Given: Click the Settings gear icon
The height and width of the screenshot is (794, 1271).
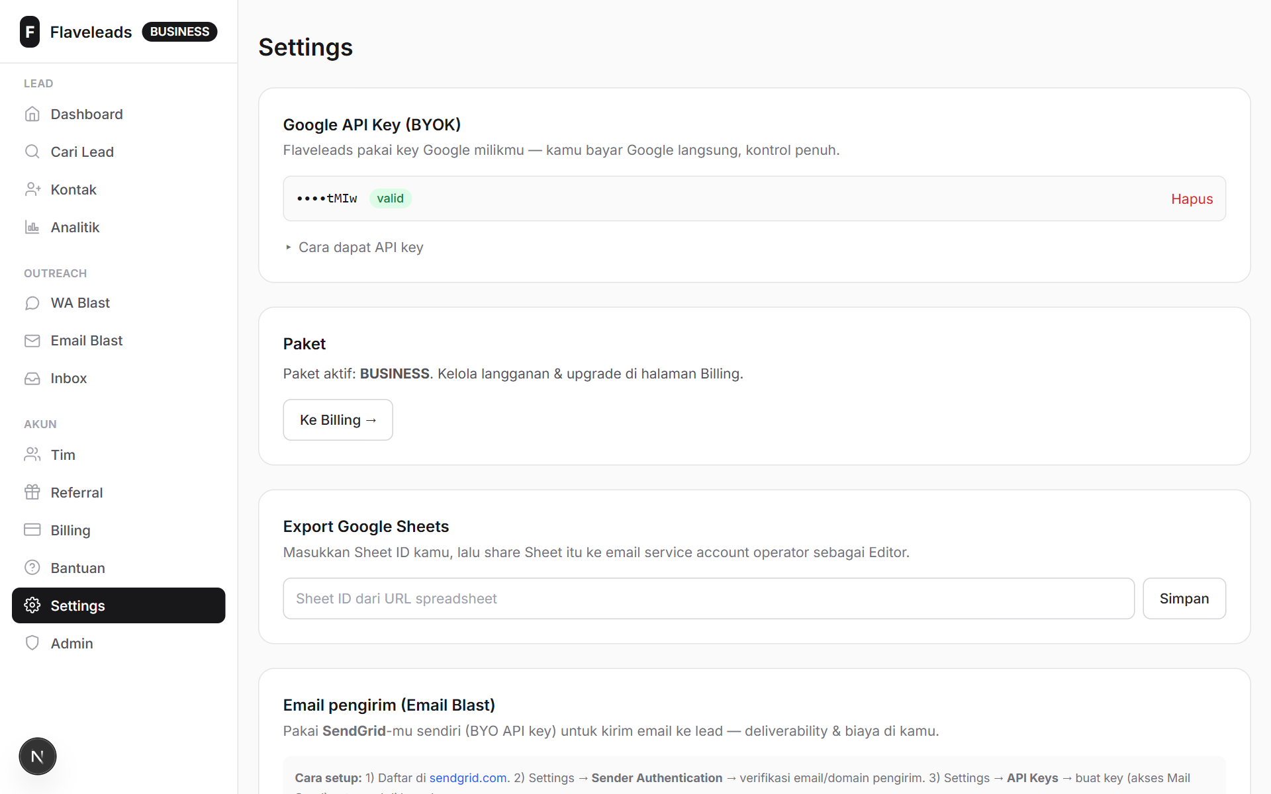Looking at the screenshot, I should 32,605.
